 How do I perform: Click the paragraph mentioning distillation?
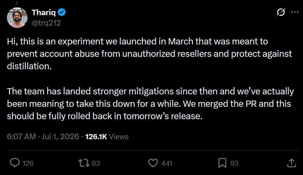click(149, 54)
